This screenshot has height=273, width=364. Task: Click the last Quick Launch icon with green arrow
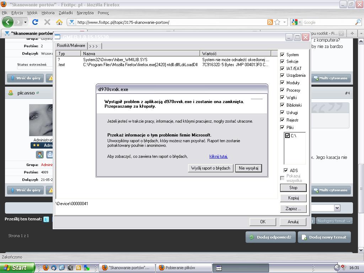tap(87, 268)
